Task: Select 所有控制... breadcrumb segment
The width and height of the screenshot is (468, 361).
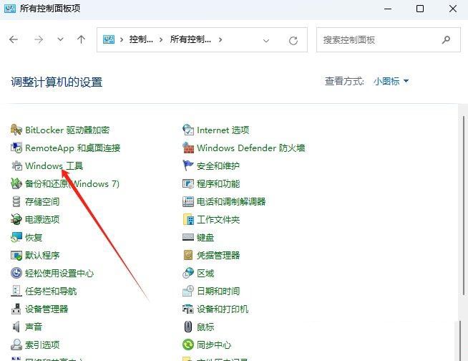Action: [x=190, y=40]
